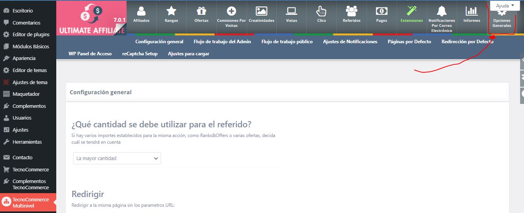The width and height of the screenshot is (524, 213).
Task: Switch to Flujo de trabajo del Admin
Action: (x=222, y=41)
